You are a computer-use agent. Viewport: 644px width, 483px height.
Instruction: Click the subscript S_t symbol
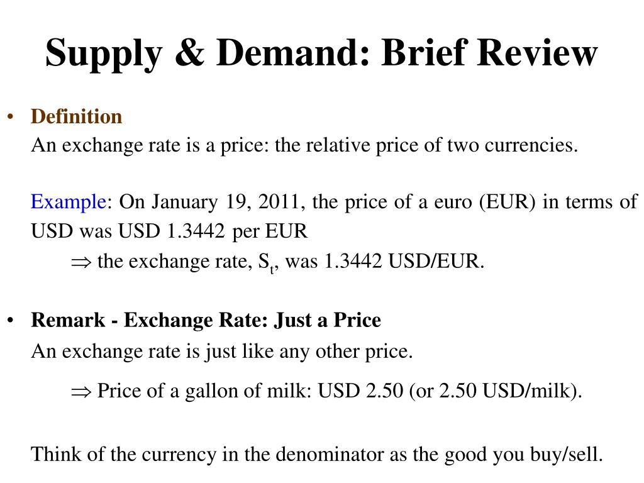coord(266,263)
